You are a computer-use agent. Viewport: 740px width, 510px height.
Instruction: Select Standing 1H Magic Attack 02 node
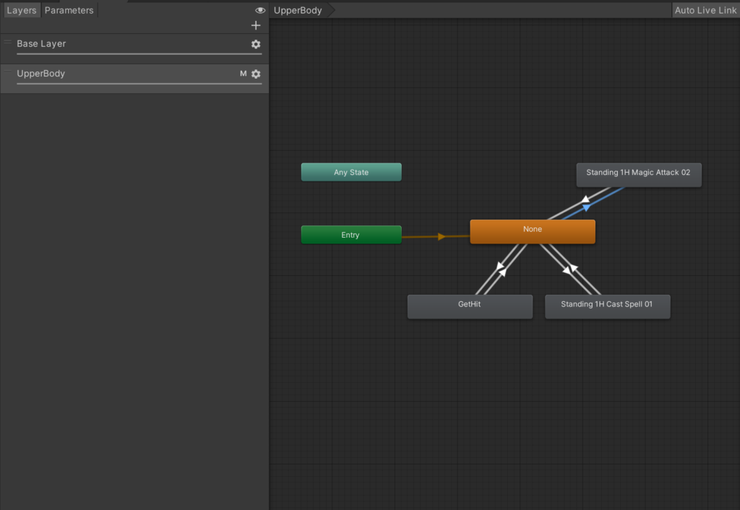[639, 175]
